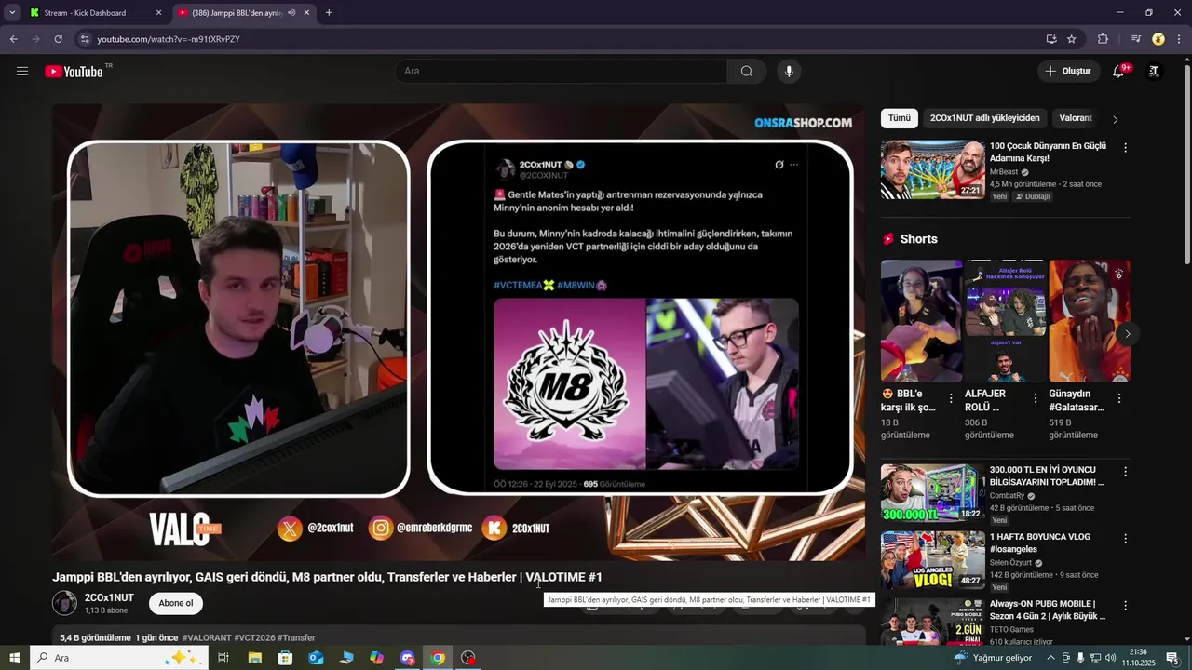1192x670 pixels.
Task: Open YouTube notifications bell
Action: click(x=1118, y=71)
